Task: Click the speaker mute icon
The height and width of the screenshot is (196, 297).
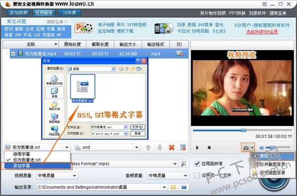Action: (x=262, y=148)
